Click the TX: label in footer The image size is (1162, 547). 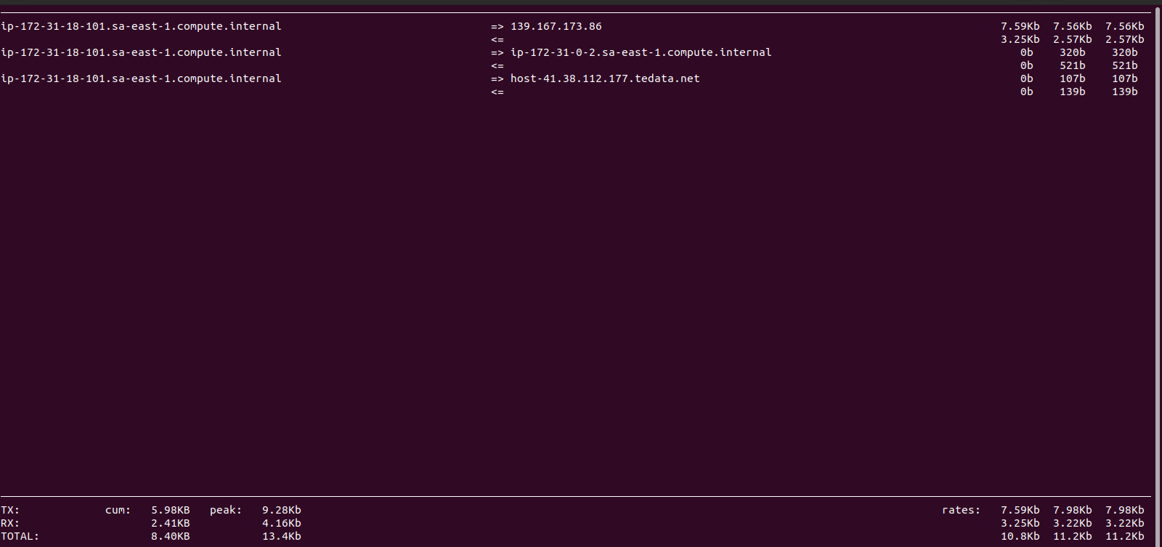[10, 510]
